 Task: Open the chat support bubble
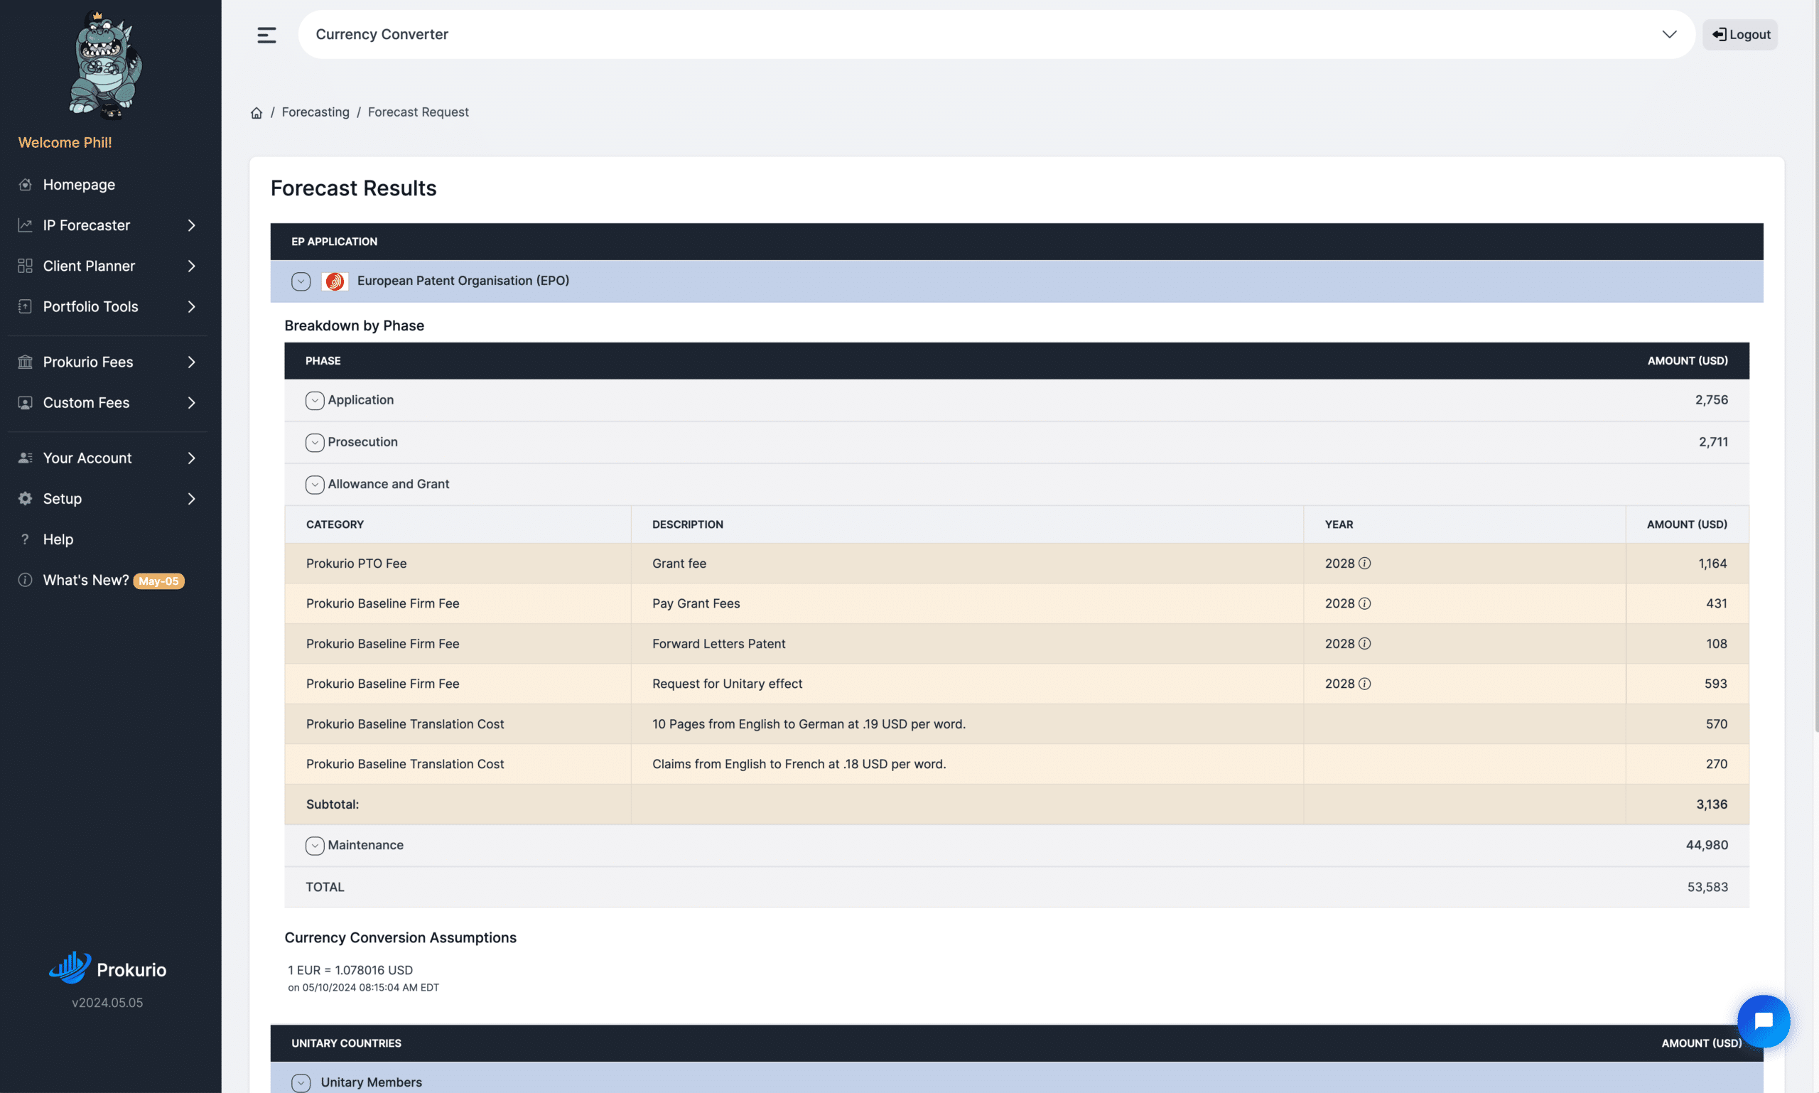point(1763,1021)
